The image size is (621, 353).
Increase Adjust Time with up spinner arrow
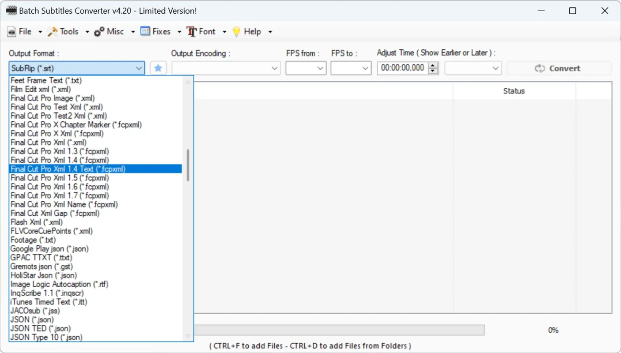[x=433, y=65]
